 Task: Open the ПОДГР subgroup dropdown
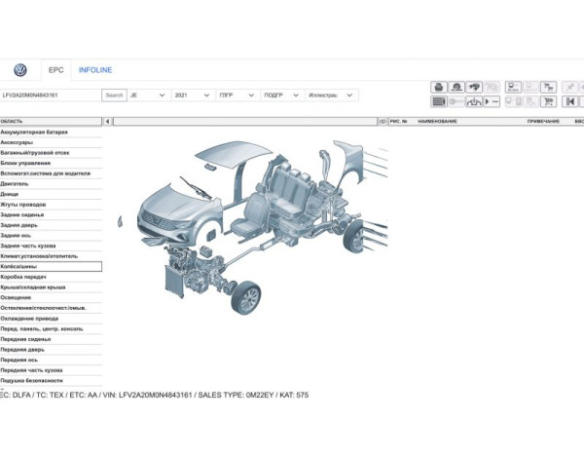point(281,95)
